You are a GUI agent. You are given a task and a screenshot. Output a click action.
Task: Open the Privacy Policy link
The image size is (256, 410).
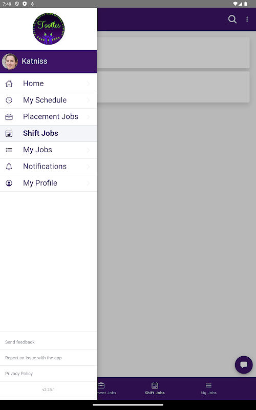coord(19,374)
